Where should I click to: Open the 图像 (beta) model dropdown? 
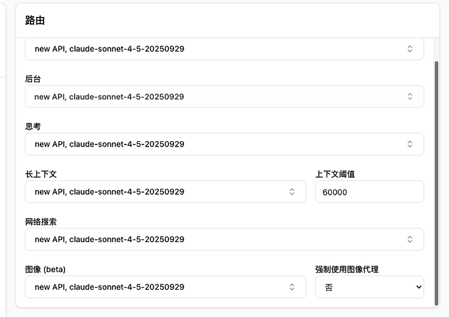tap(165, 286)
